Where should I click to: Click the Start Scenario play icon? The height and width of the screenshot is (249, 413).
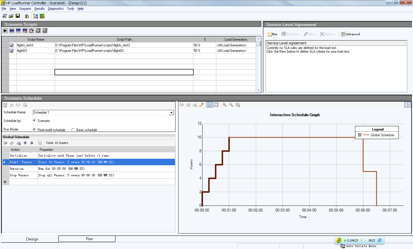(x=5, y=31)
